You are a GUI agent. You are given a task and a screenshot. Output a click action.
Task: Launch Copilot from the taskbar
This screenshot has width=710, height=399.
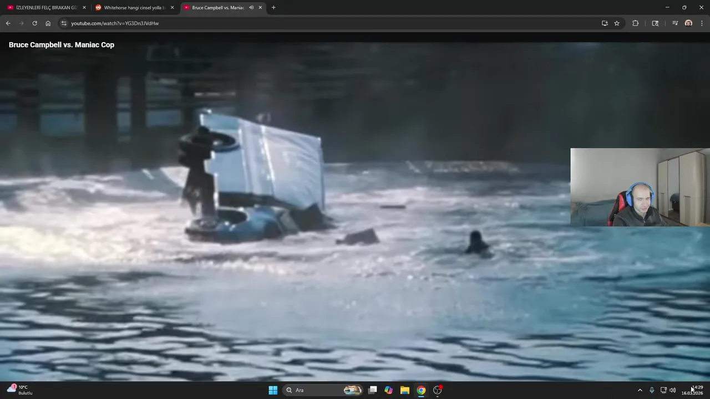[x=389, y=390]
